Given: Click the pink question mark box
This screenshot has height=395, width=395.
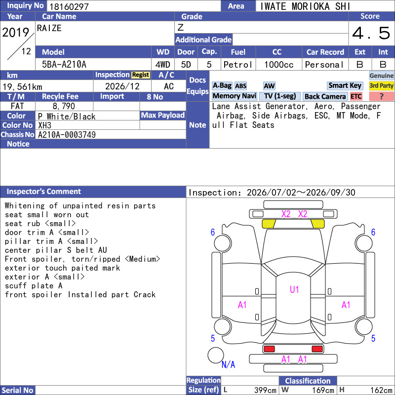Looking at the screenshot, I should (x=381, y=96).
